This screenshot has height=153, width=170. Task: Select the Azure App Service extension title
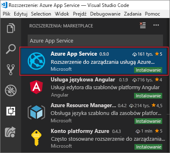[x=74, y=54]
